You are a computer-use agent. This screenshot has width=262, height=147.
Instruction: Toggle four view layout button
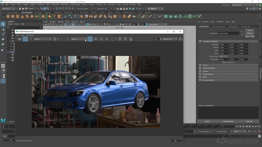coord(3,71)
